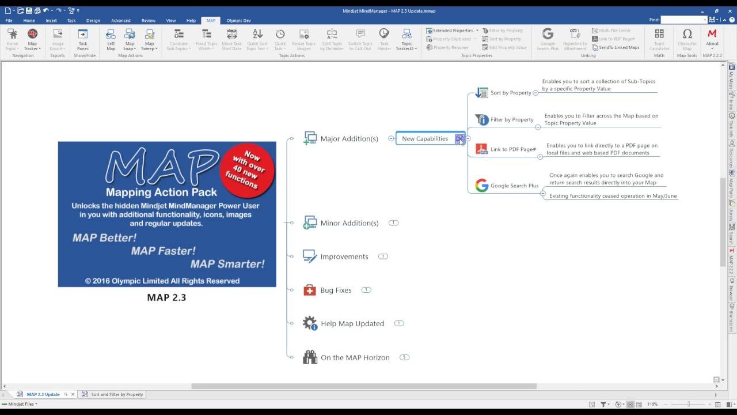Open the Mindjet Files menu at bottom

click(20, 404)
